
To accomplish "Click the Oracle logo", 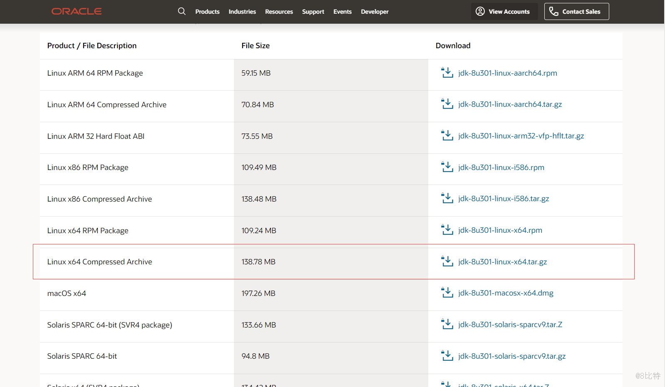I will [x=77, y=11].
